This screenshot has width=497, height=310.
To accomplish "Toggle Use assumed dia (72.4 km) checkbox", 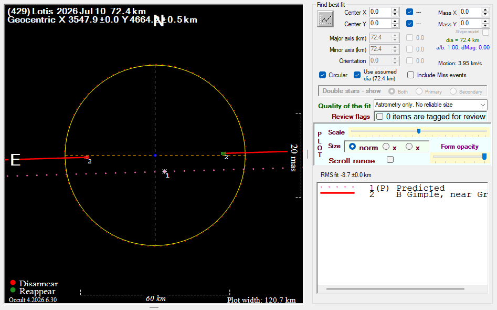I will 357,75.
